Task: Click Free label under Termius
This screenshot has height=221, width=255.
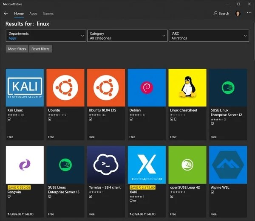Action: pos(91,214)
